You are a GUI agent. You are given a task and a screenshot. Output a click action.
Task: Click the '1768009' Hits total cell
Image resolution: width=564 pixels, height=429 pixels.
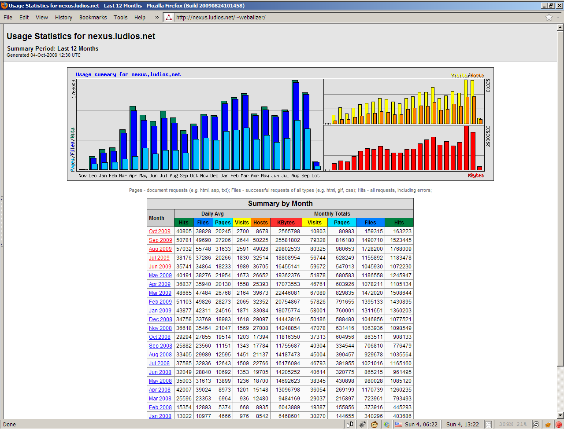click(x=399, y=249)
